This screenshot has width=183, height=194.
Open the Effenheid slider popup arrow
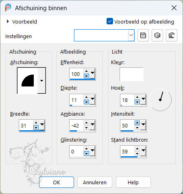[x=92, y=73]
